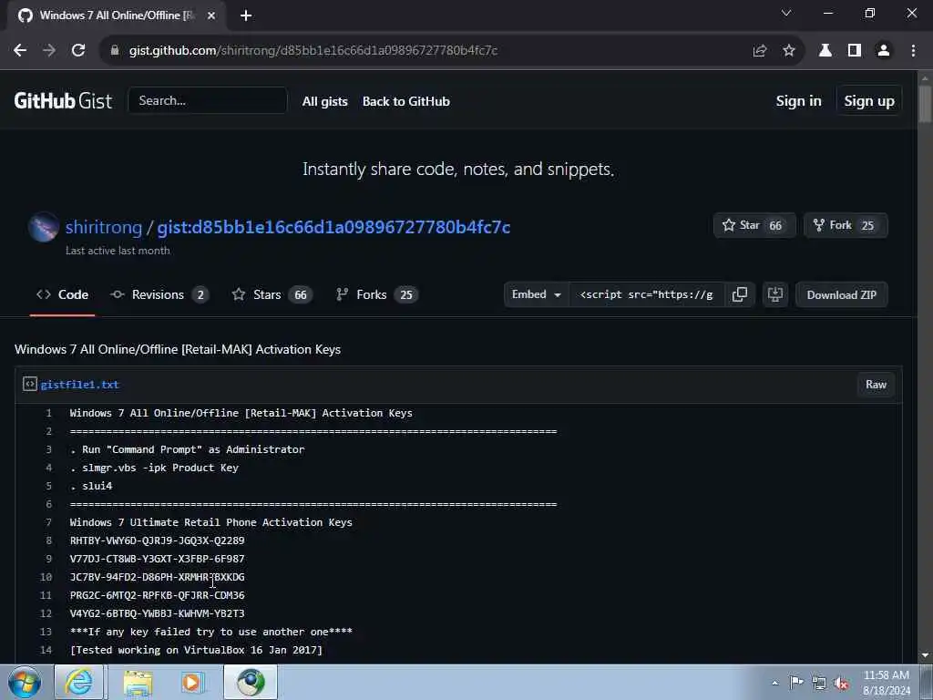Focus the gist Search field
933x700 pixels.
(208, 100)
